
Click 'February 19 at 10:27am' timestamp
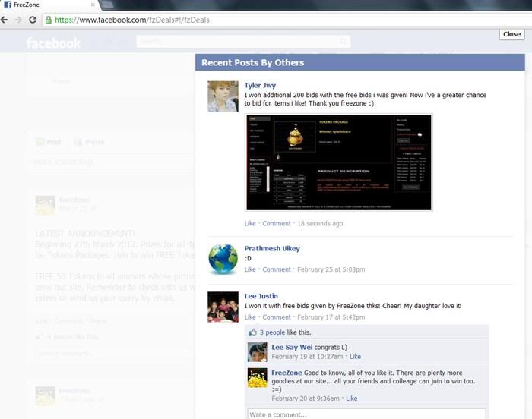tap(307, 357)
